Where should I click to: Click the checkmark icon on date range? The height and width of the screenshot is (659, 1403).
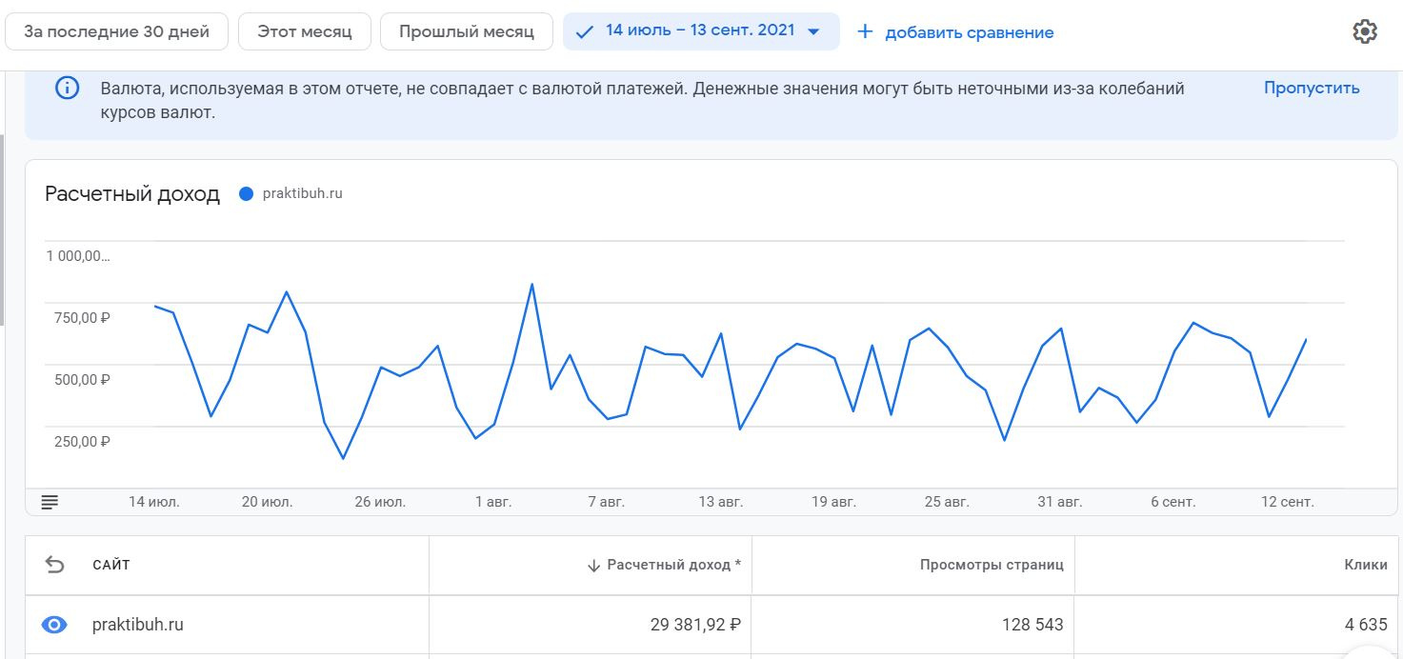point(585,31)
